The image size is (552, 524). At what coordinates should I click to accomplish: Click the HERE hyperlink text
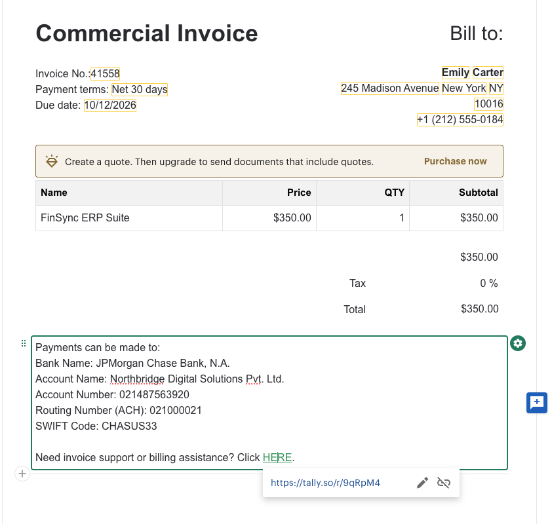pos(277,457)
